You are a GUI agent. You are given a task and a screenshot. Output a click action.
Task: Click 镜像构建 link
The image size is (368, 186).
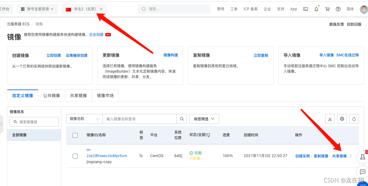[x=171, y=55]
